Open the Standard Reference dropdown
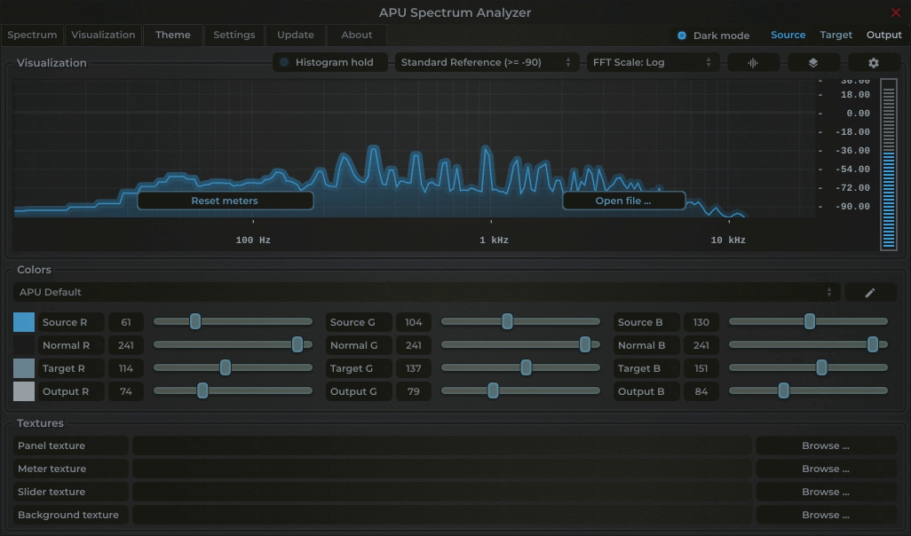 (x=487, y=63)
